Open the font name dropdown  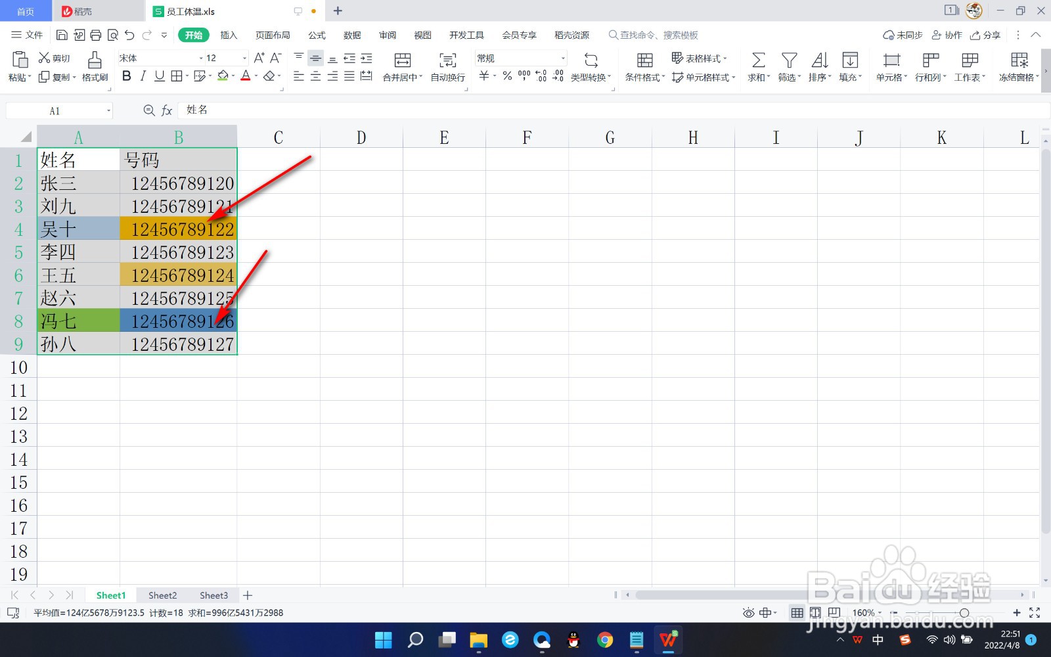(201, 58)
